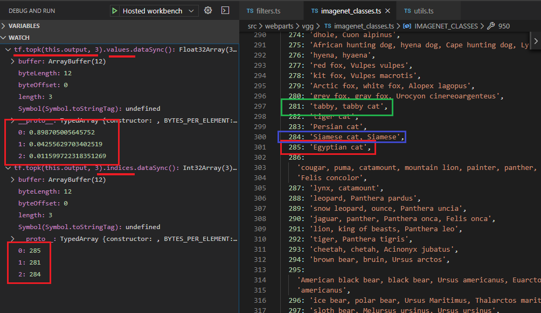Click code line 281 'tabby, tabby cat'
541x313 pixels.
click(338, 106)
